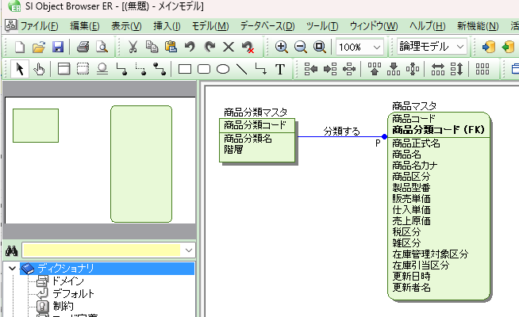The image size is (519, 317).
Task: Click the Copy icon
Action: (152, 47)
